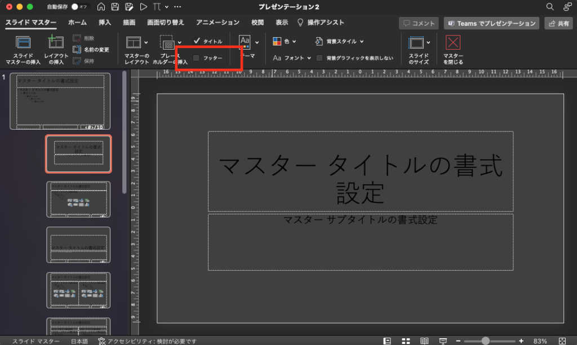Insert a new layout
Image resolution: width=577 pixels, height=345 pixels.
(x=56, y=50)
